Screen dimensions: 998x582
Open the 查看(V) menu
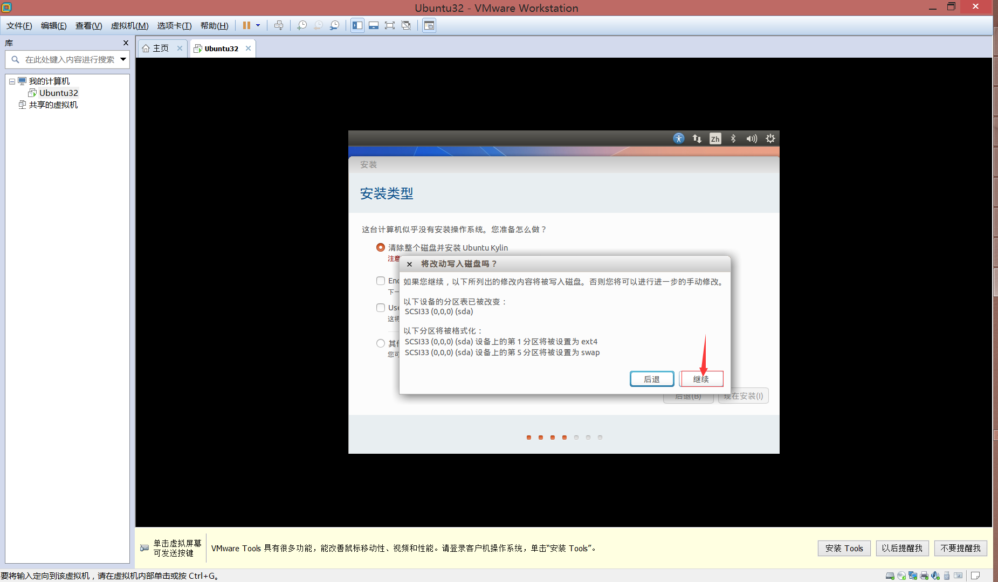pos(89,26)
